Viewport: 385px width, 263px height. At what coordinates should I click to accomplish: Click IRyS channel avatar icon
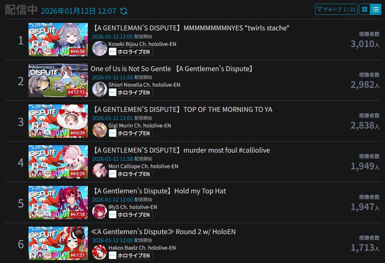tap(99, 212)
